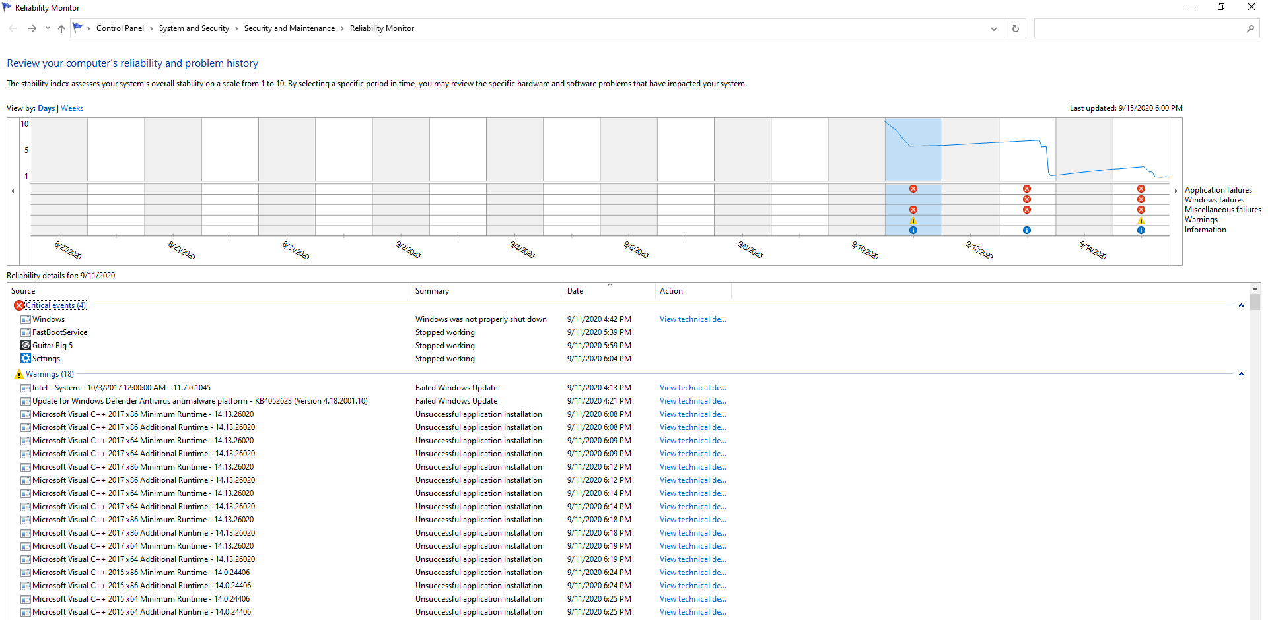Click the Settings gear icon in critical events
The image size is (1268, 620).
click(26, 358)
